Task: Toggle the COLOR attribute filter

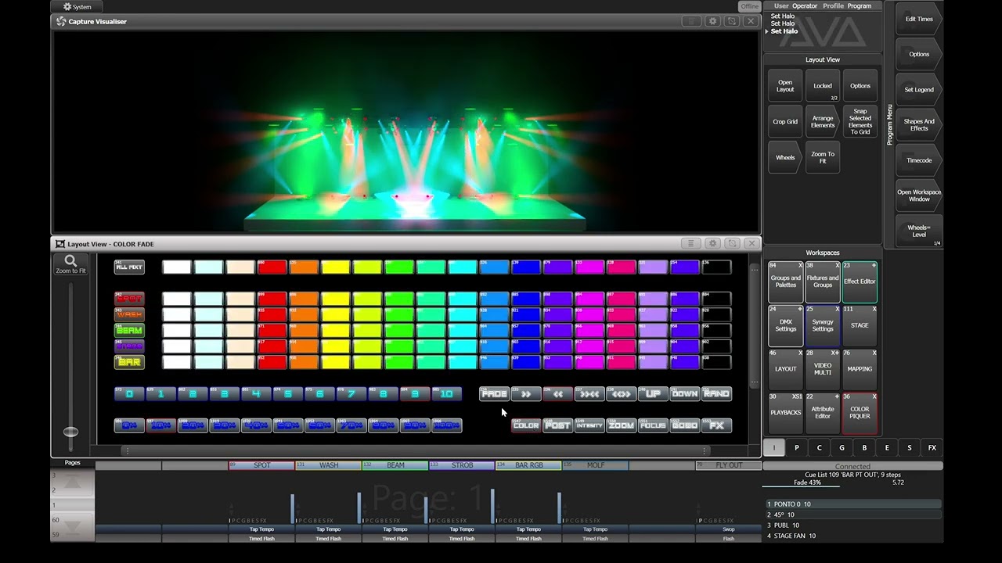Action: tap(526, 425)
